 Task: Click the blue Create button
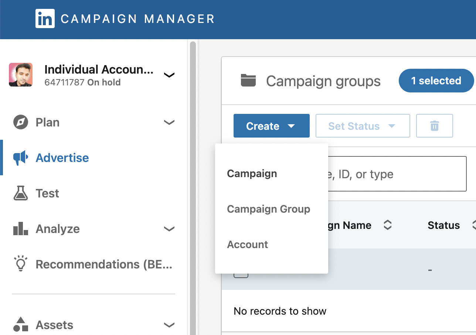pyautogui.click(x=271, y=126)
